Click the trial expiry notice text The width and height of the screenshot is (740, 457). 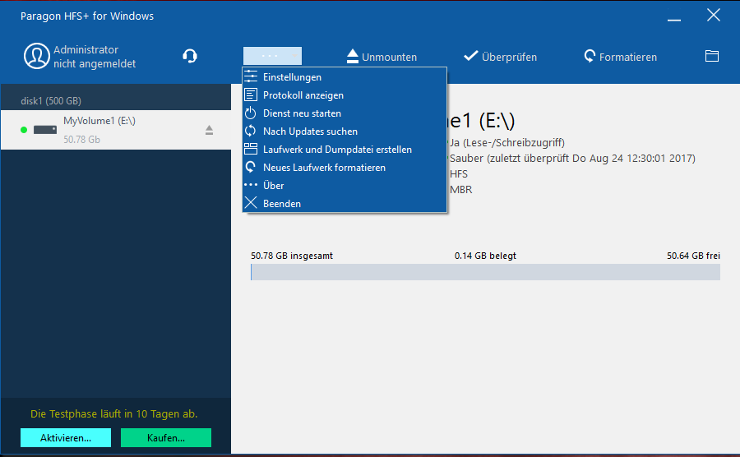point(113,414)
